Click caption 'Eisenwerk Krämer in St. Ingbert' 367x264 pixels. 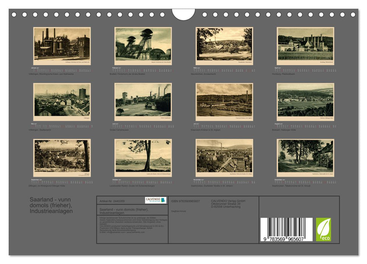point(206,130)
